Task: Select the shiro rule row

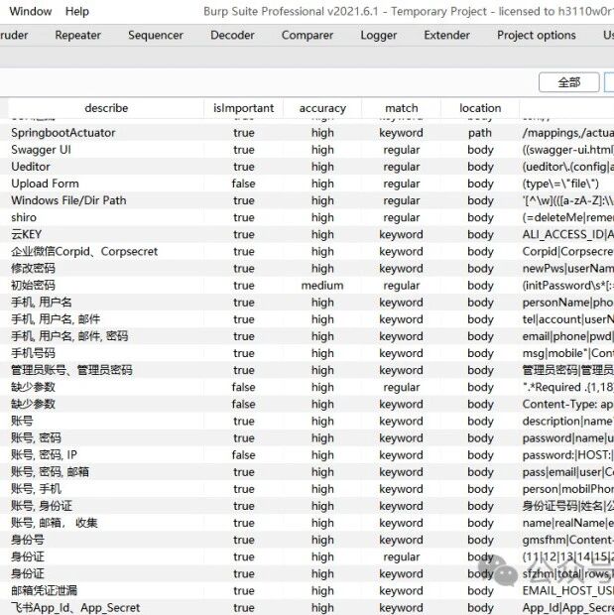Action: (307, 217)
